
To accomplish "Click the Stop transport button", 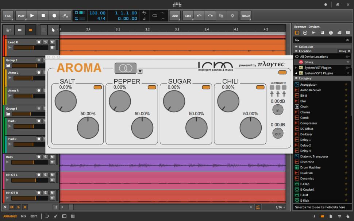I will 43,16.
